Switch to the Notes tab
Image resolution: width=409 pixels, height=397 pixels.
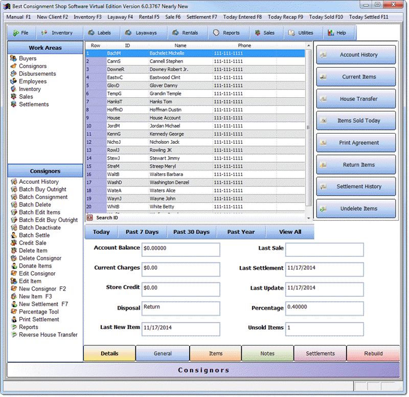pos(267,353)
